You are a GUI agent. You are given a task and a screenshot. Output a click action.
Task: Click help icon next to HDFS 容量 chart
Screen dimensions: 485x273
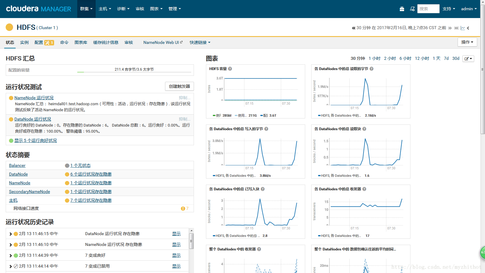tap(230, 69)
